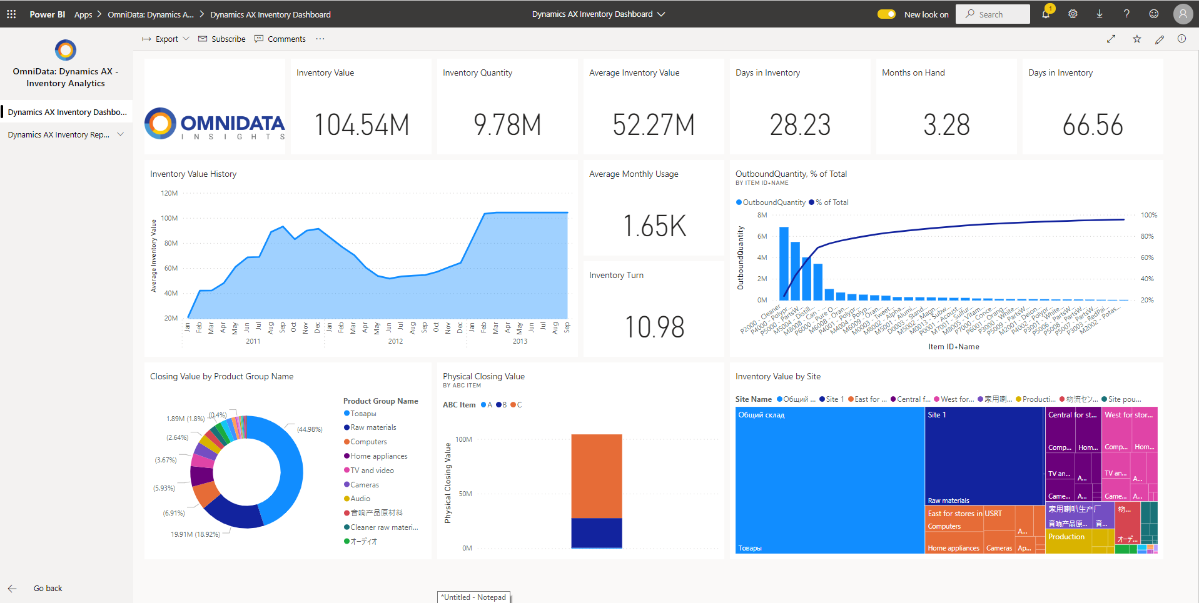This screenshot has height=603, width=1199.
Task: Open the notifications bell
Action: click(1046, 14)
